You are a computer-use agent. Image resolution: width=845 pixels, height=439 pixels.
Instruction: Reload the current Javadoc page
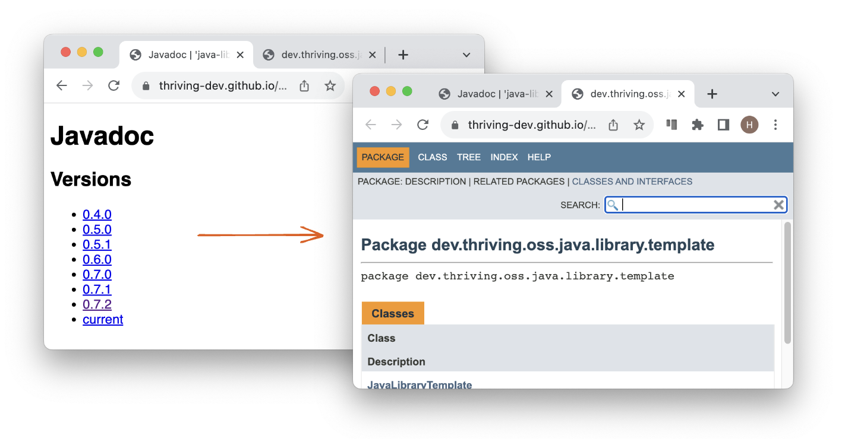pyautogui.click(x=422, y=125)
